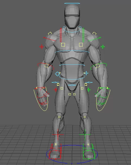Select the cyan head control ring above the head

72,3
